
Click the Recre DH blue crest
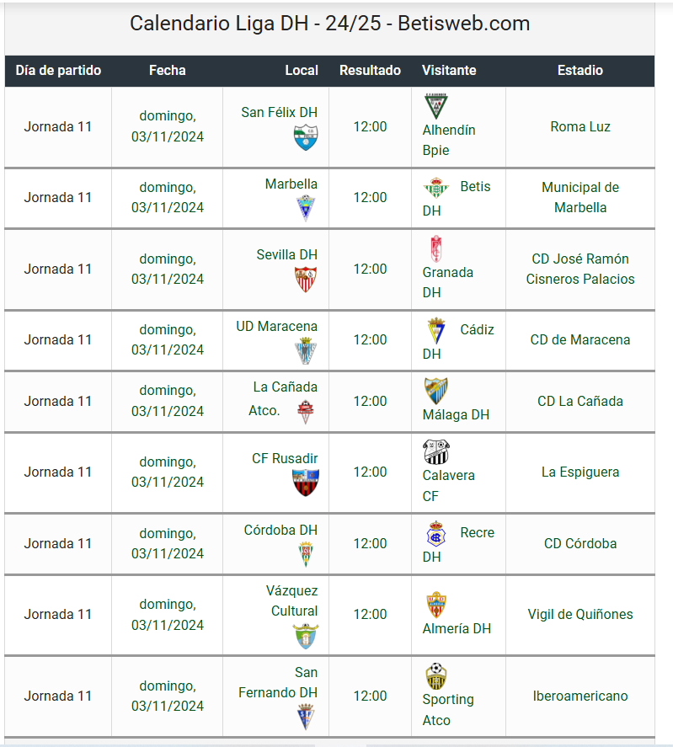435,534
